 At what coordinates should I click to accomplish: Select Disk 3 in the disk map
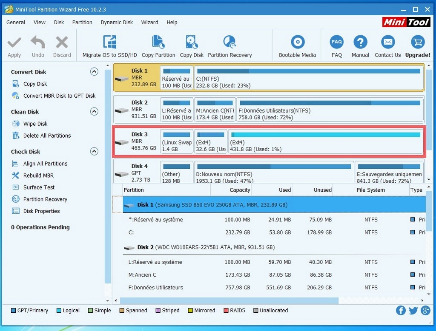coord(136,141)
